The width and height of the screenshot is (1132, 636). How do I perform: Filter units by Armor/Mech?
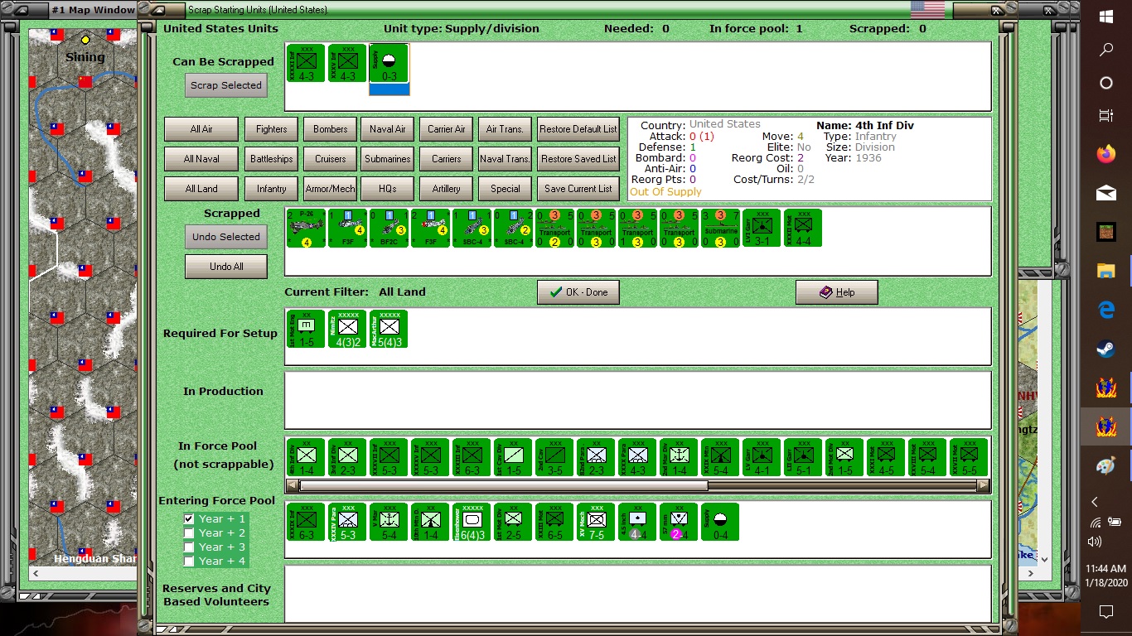point(330,189)
